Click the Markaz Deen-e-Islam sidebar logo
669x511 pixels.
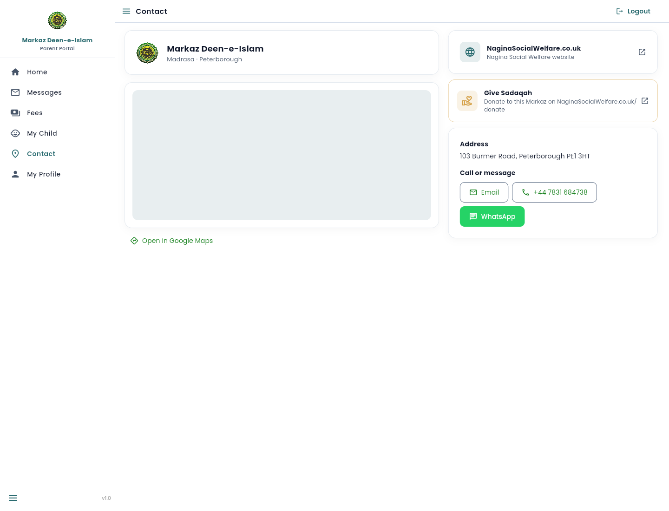(x=57, y=20)
